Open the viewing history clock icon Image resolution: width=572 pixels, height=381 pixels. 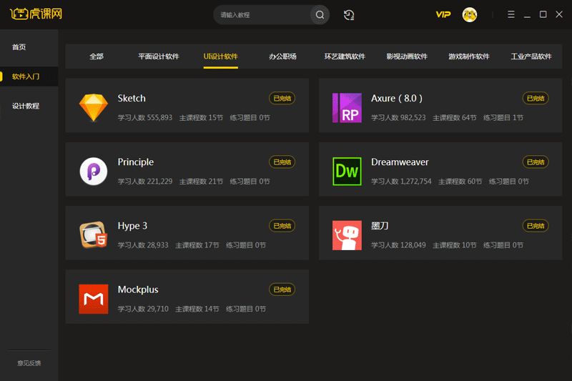pos(349,15)
